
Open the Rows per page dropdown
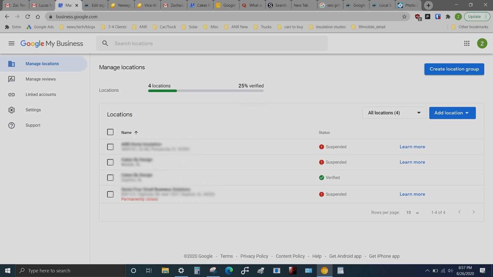pyautogui.click(x=413, y=213)
